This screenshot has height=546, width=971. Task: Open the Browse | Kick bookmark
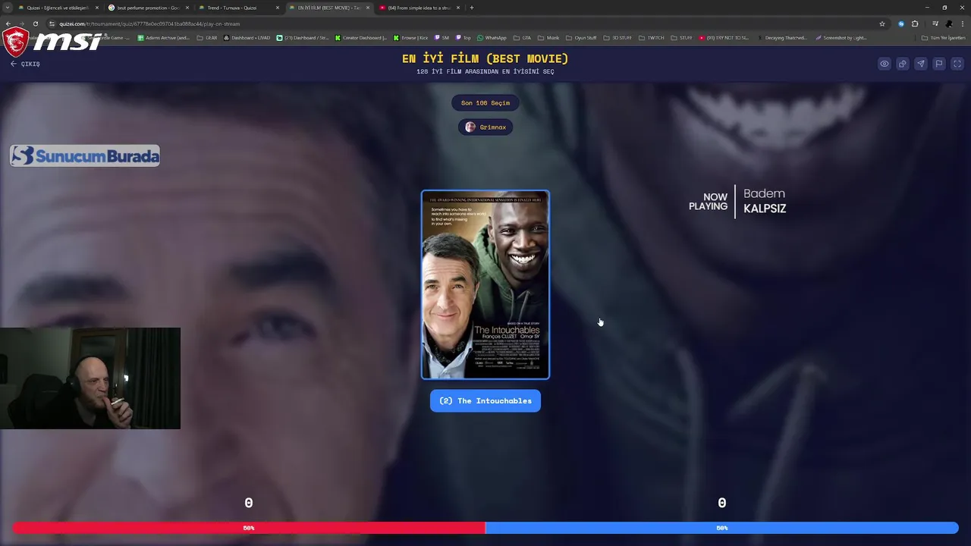(410, 37)
